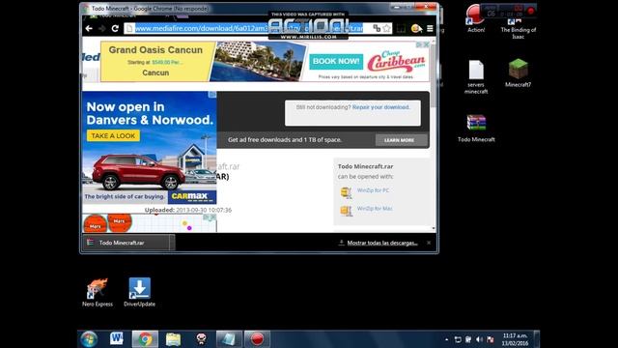Open the taskbar clock and date
Screen dimensions: 618x348
515,339
